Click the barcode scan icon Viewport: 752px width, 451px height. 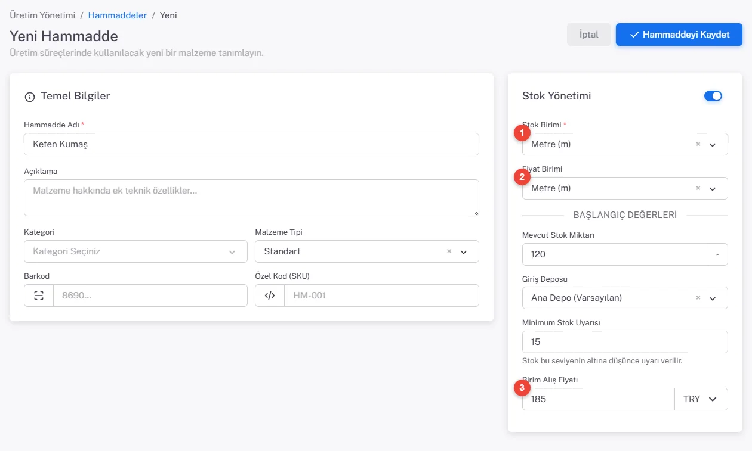[39, 296]
